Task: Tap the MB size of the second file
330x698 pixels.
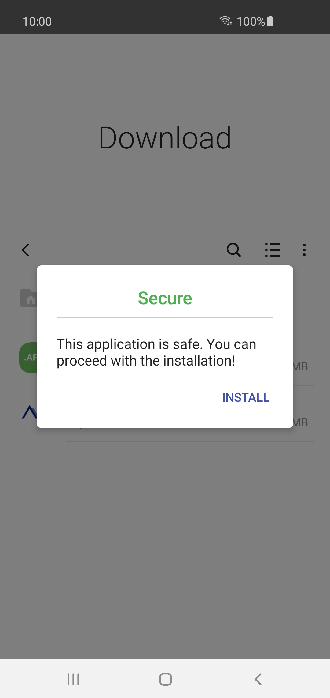Action: pos(301,422)
